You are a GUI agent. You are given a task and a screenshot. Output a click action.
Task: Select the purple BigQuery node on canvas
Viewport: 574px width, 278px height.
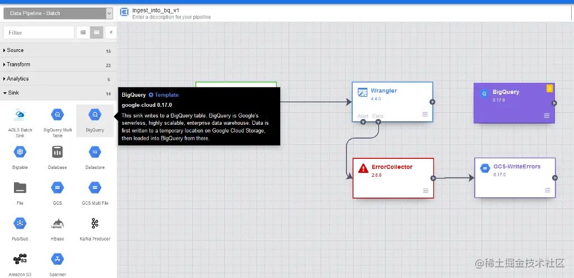[x=514, y=103]
